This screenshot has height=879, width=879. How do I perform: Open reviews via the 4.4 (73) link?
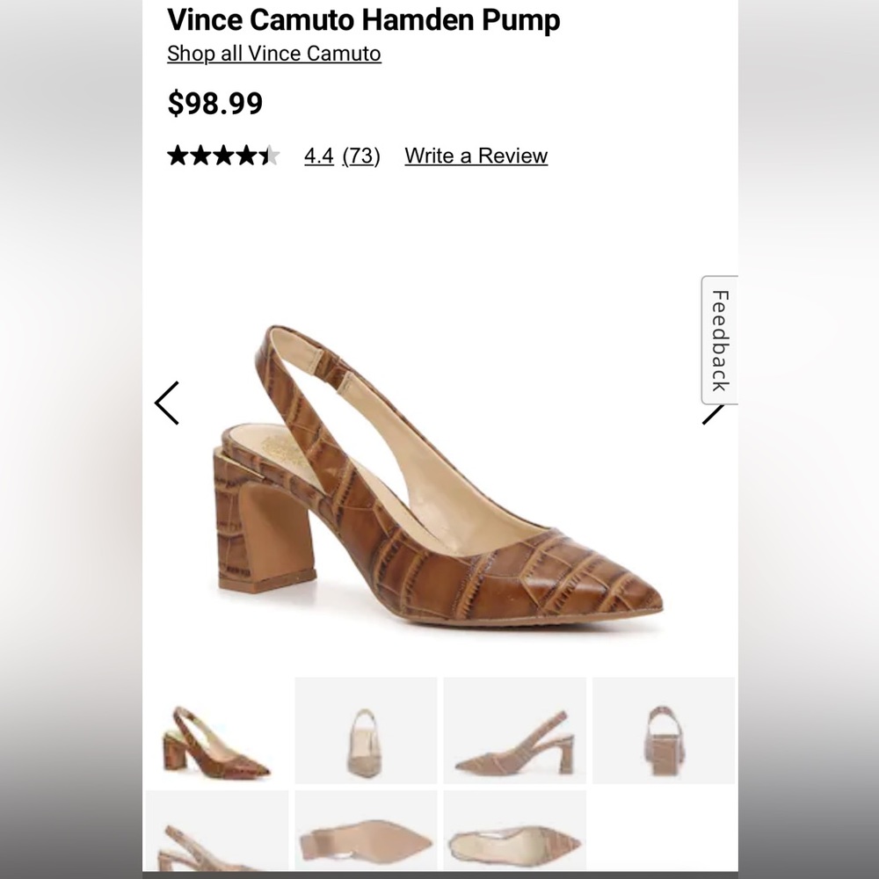pos(341,156)
